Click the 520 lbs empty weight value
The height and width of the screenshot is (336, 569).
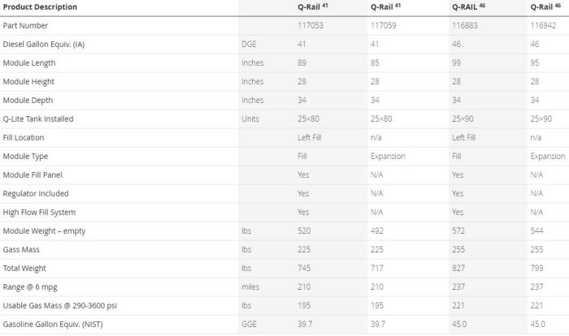304,230
